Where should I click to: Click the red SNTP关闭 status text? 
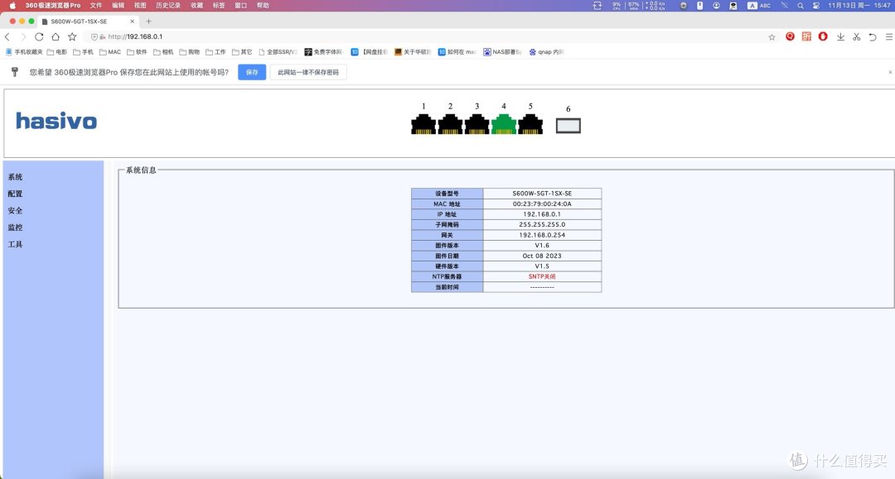(542, 277)
